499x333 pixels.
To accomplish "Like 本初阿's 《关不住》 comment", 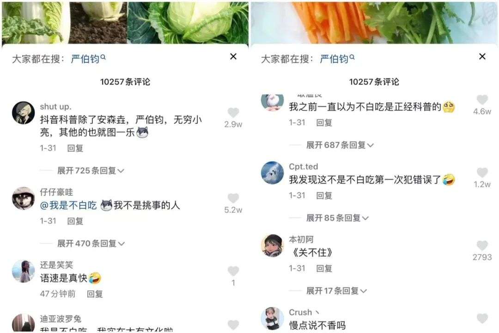I will coord(482,246).
